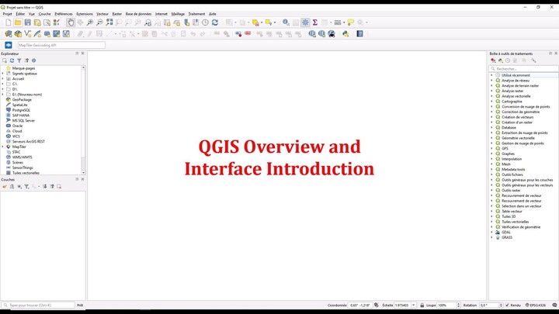559x314 pixels.
Task: Expand the Analyse vectorielle tool group
Action: (x=491, y=96)
